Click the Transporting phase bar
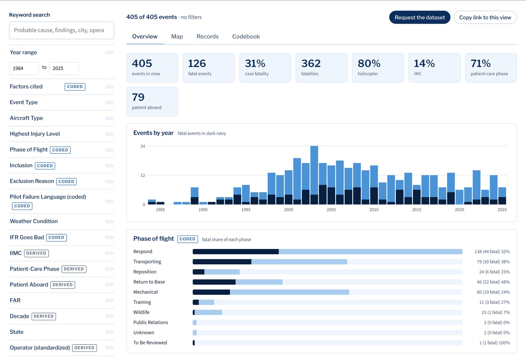 (x=327, y=262)
